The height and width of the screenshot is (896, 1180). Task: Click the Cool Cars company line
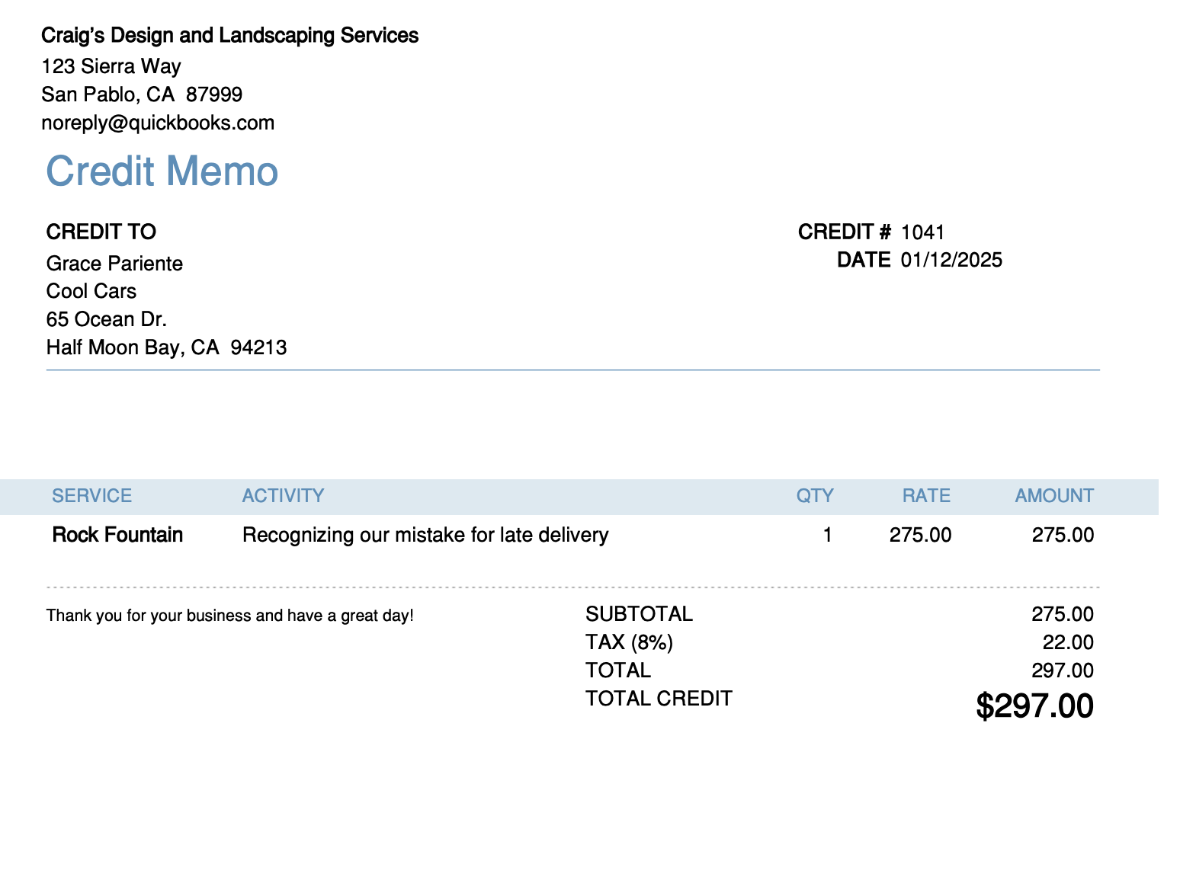coord(91,291)
